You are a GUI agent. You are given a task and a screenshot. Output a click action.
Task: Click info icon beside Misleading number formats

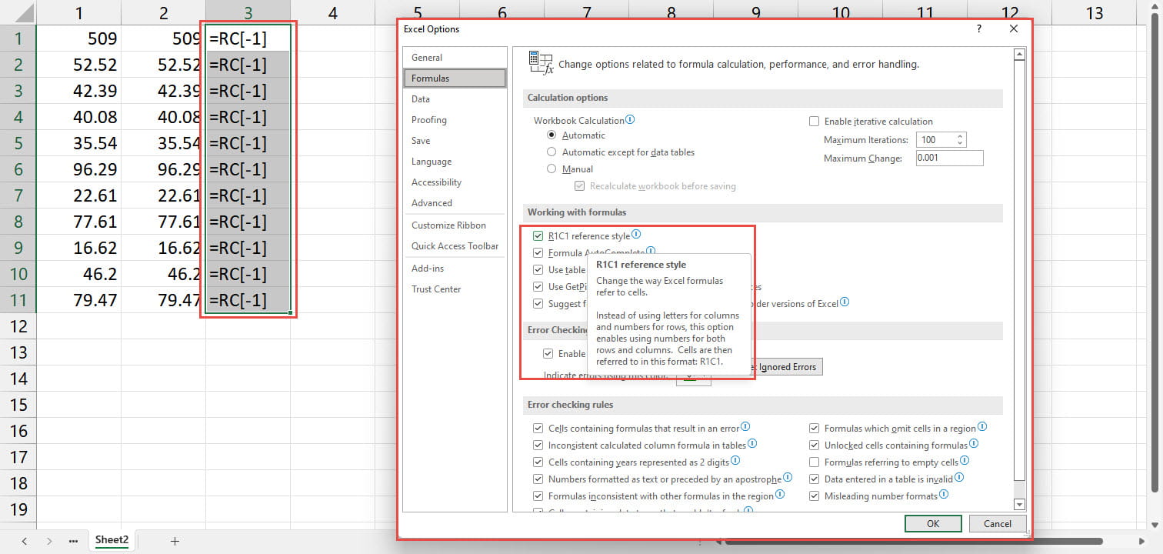pyautogui.click(x=945, y=496)
